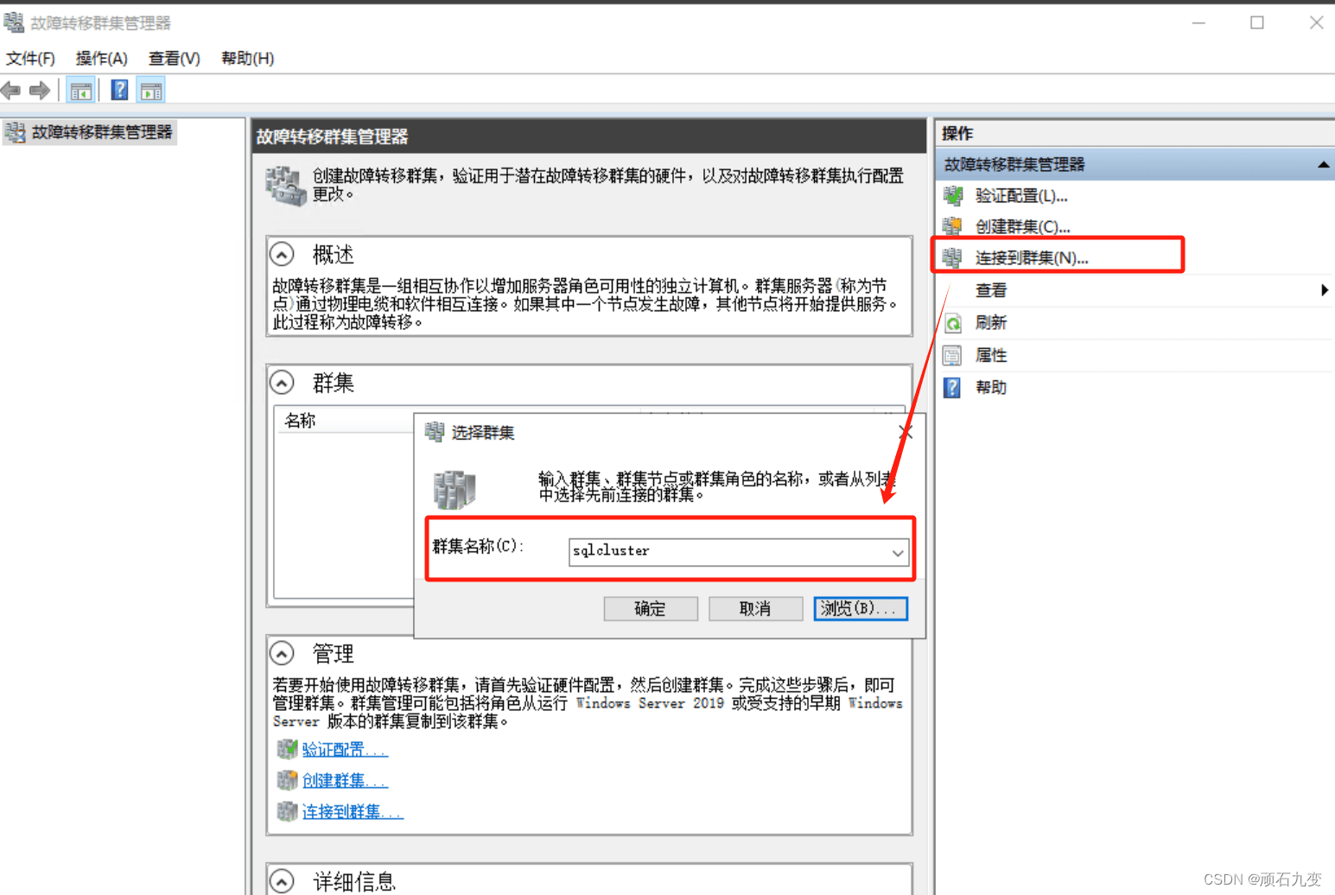Collapse the 群集 section
Screen dimensions: 1335x895
[282, 382]
